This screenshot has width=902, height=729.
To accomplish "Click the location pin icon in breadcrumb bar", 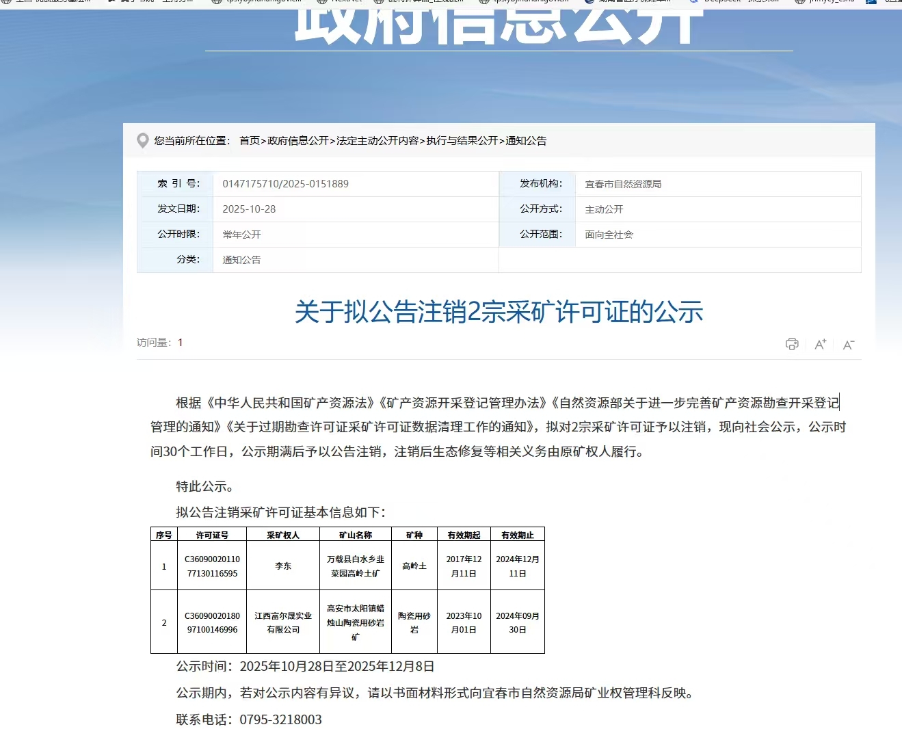I will 143,141.
